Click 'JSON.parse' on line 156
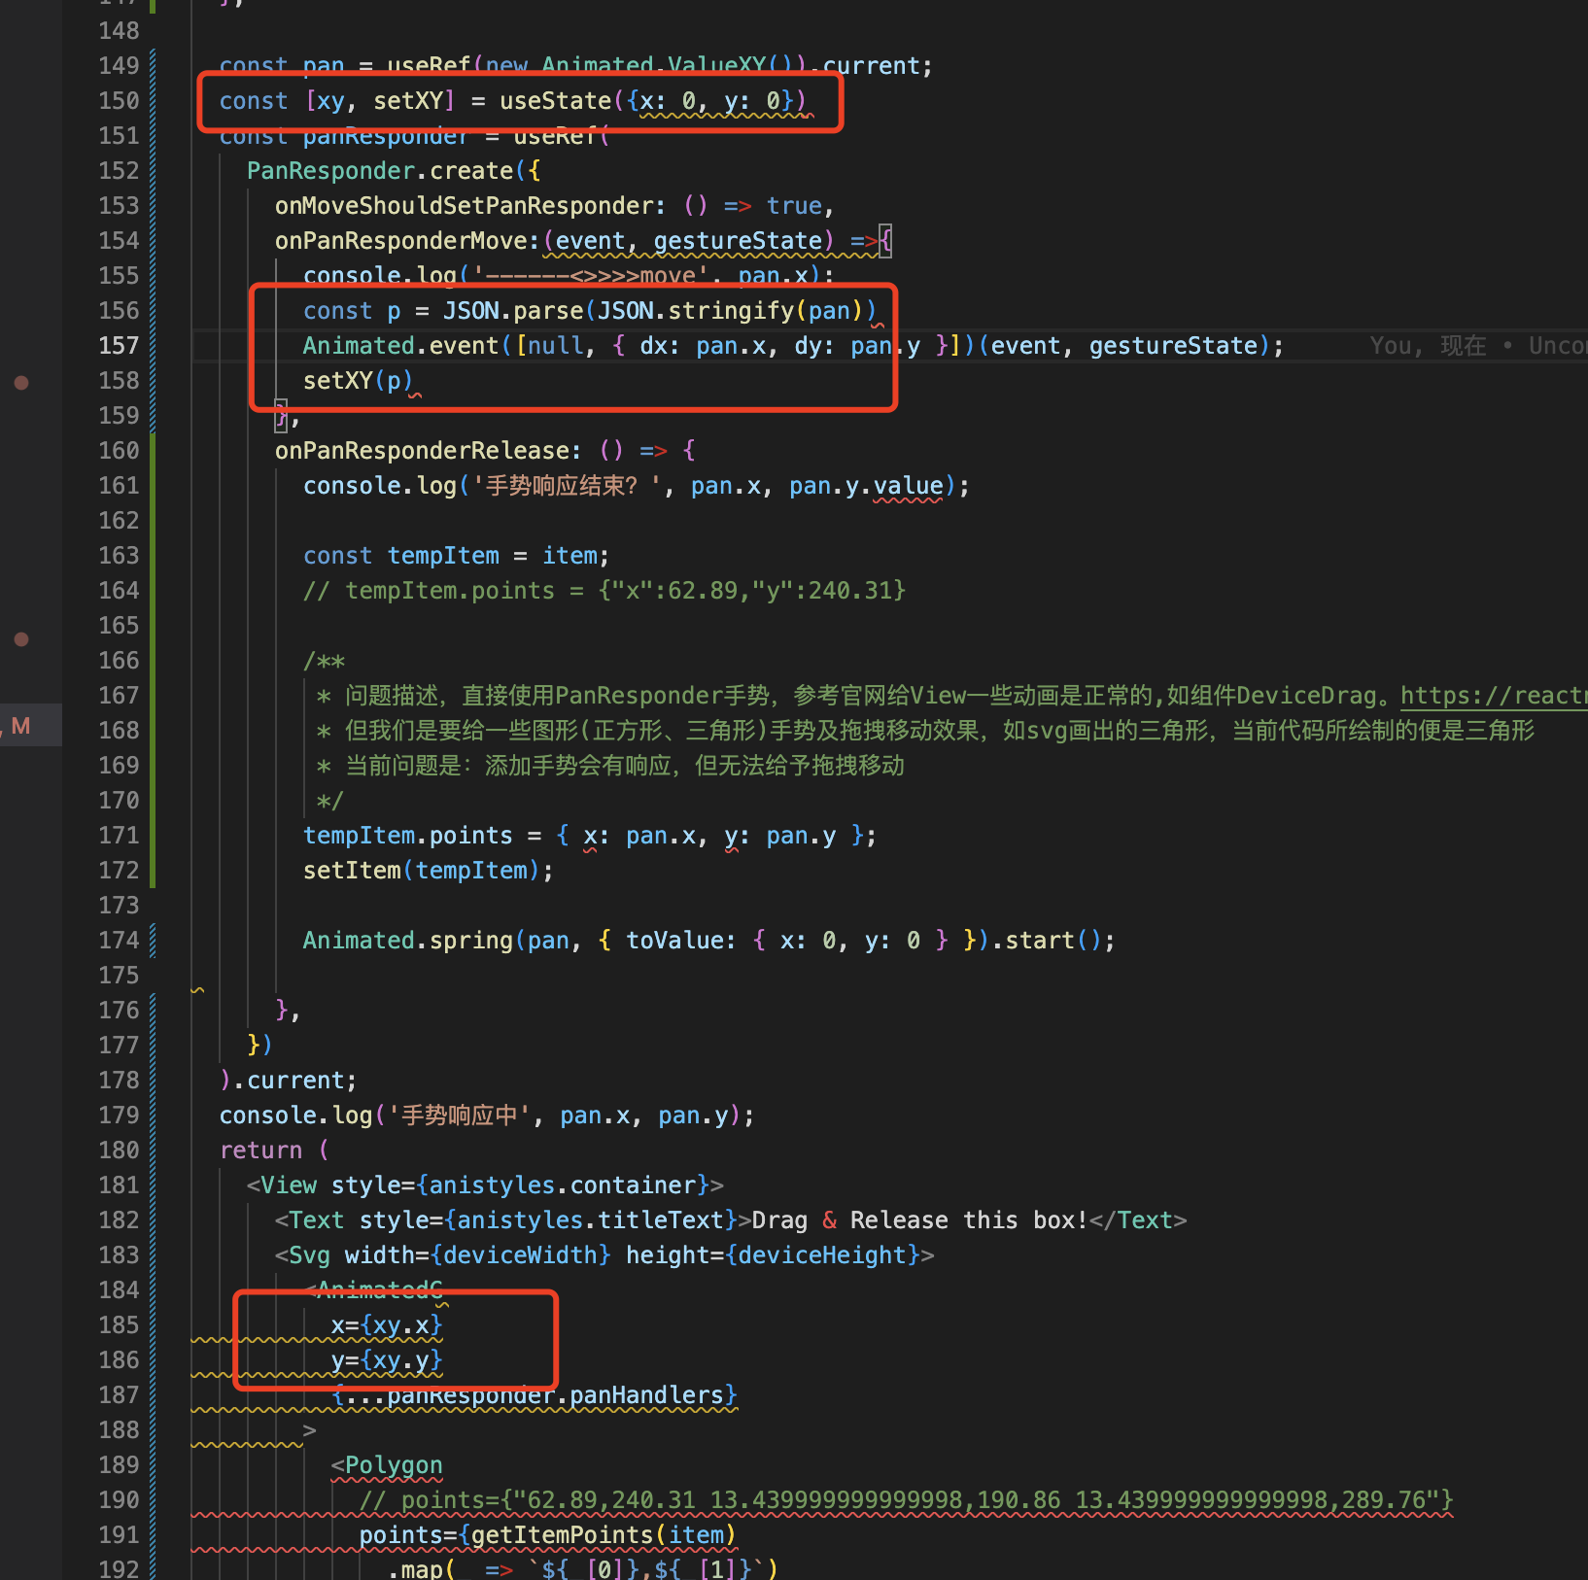Viewport: 1588px width, 1580px height. pos(513,311)
